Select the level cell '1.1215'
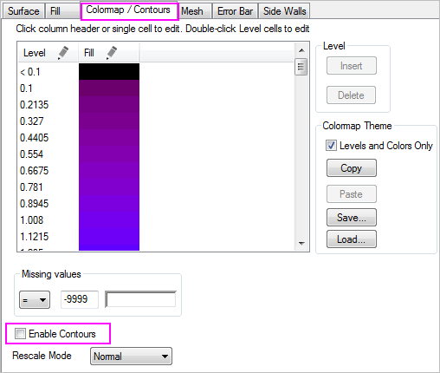The height and width of the screenshot is (373, 440). point(34,237)
